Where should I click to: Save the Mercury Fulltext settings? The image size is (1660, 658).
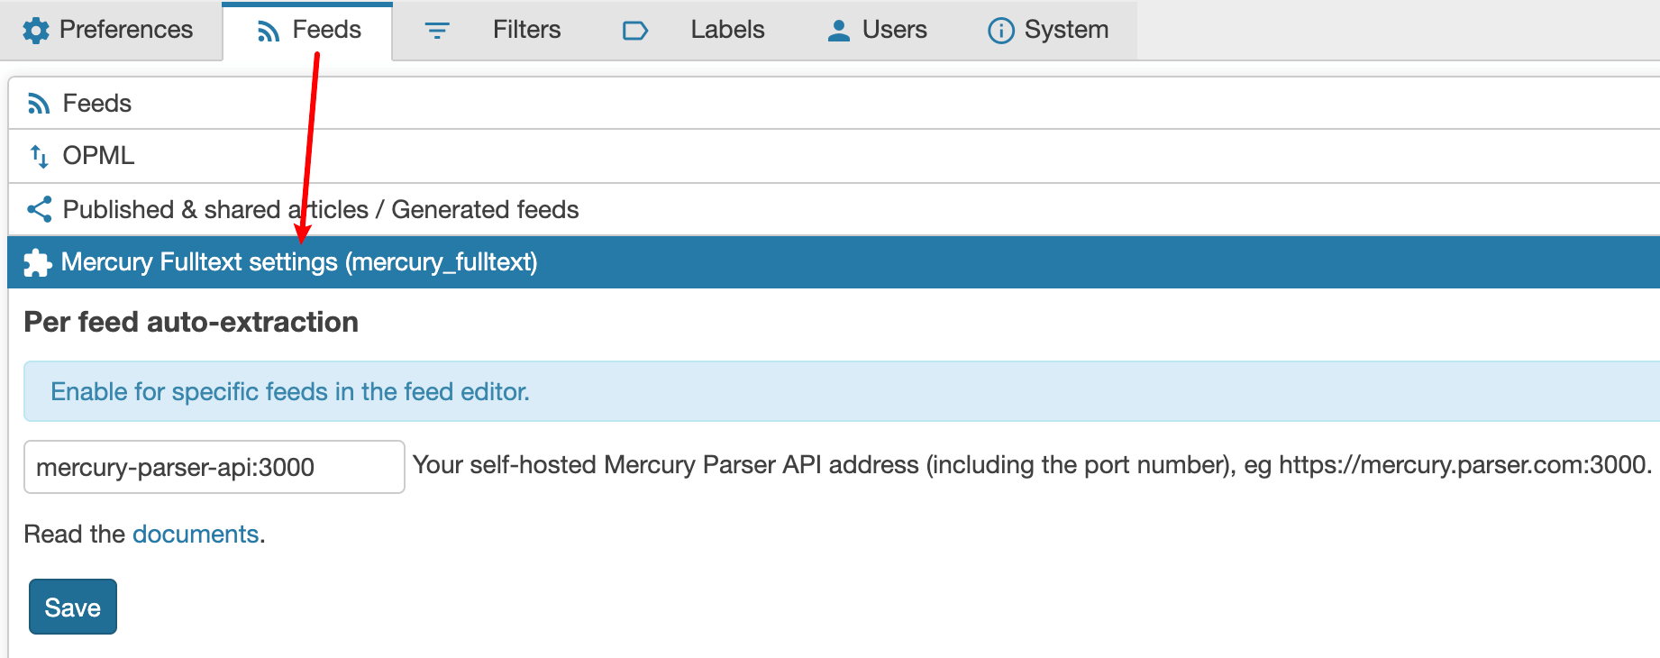[x=73, y=607]
